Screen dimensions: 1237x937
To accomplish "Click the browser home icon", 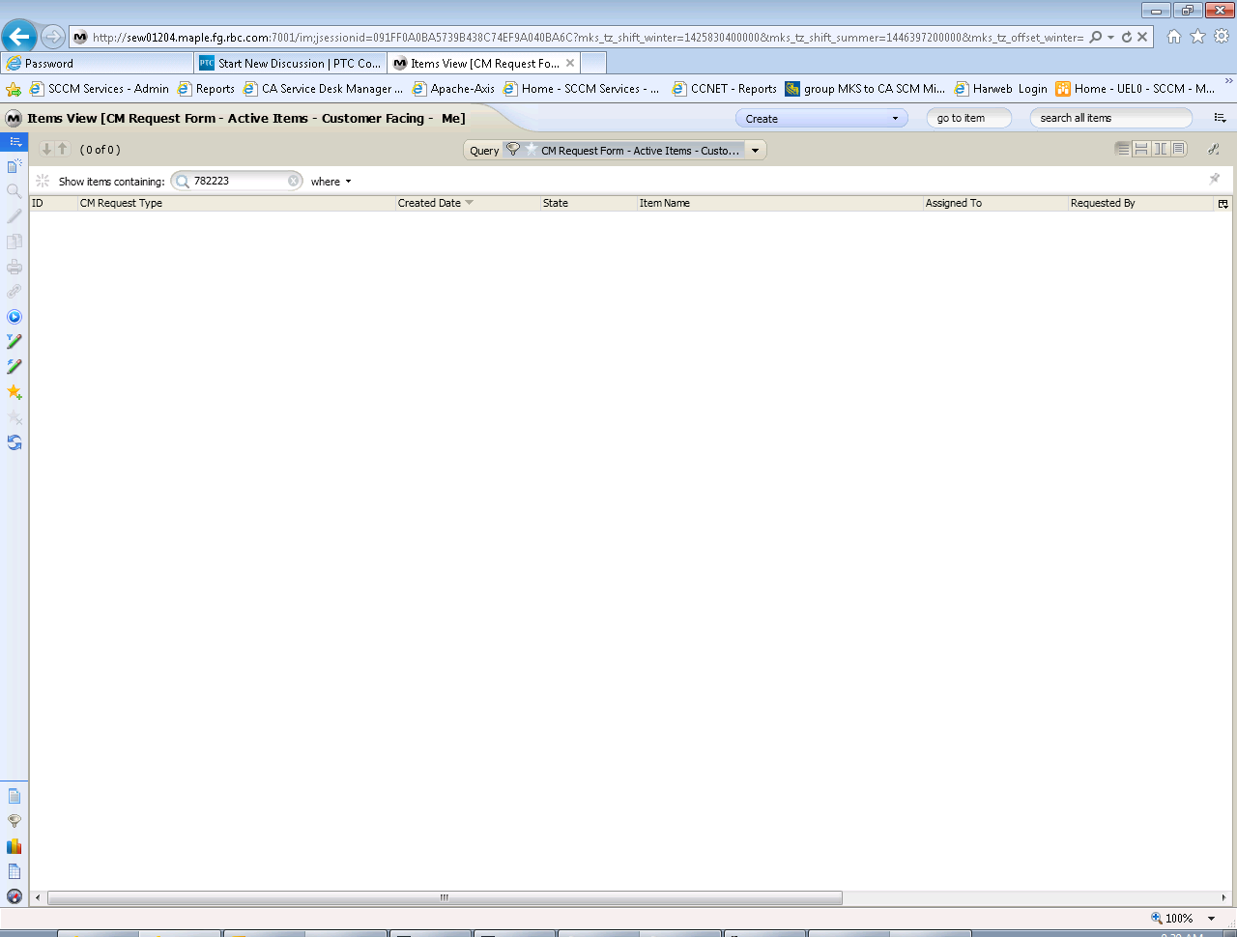I will (x=1174, y=37).
